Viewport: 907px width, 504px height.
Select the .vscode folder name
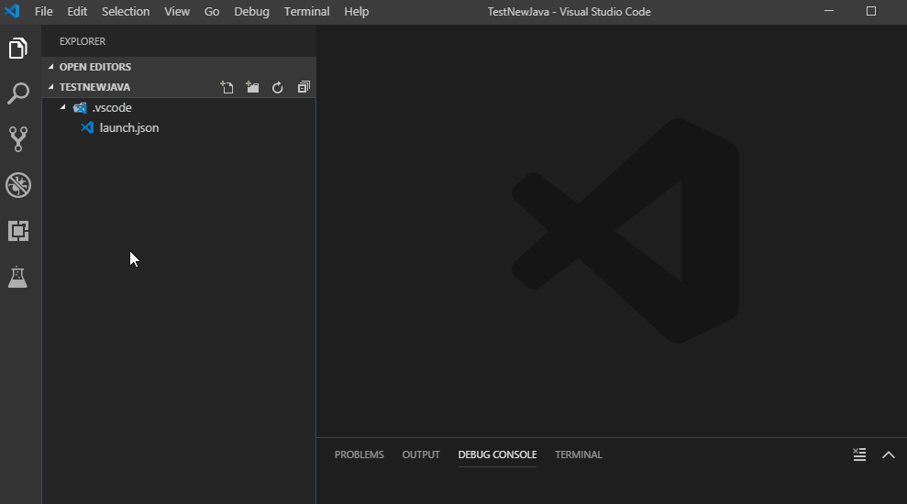click(x=112, y=108)
